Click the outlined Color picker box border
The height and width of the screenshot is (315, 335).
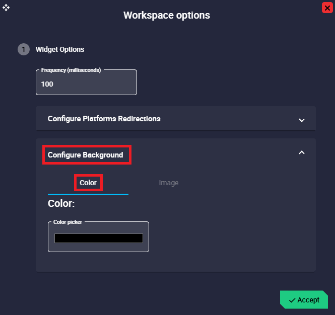click(x=149, y=237)
